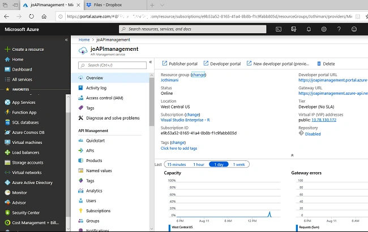This screenshot has height=232, width=368.
Task: Open the Developer portal
Action: coord(222,64)
